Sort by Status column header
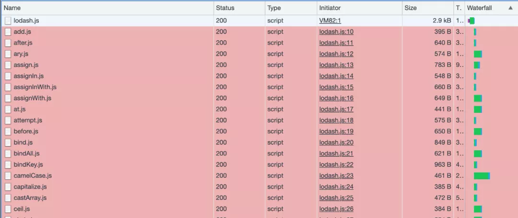518x218 pixels. click(x=239, y=8)
